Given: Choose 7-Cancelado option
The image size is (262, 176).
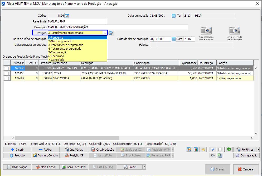Looking at the screenshot, I should (x=77, y=60).
